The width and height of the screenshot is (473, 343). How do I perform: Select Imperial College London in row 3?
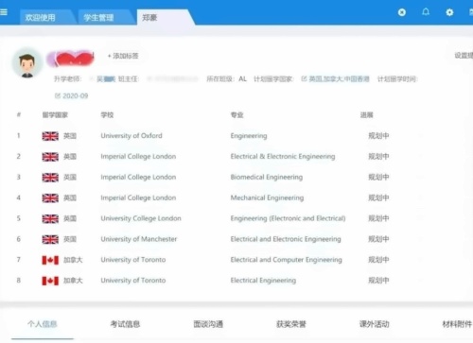point(138,177)
